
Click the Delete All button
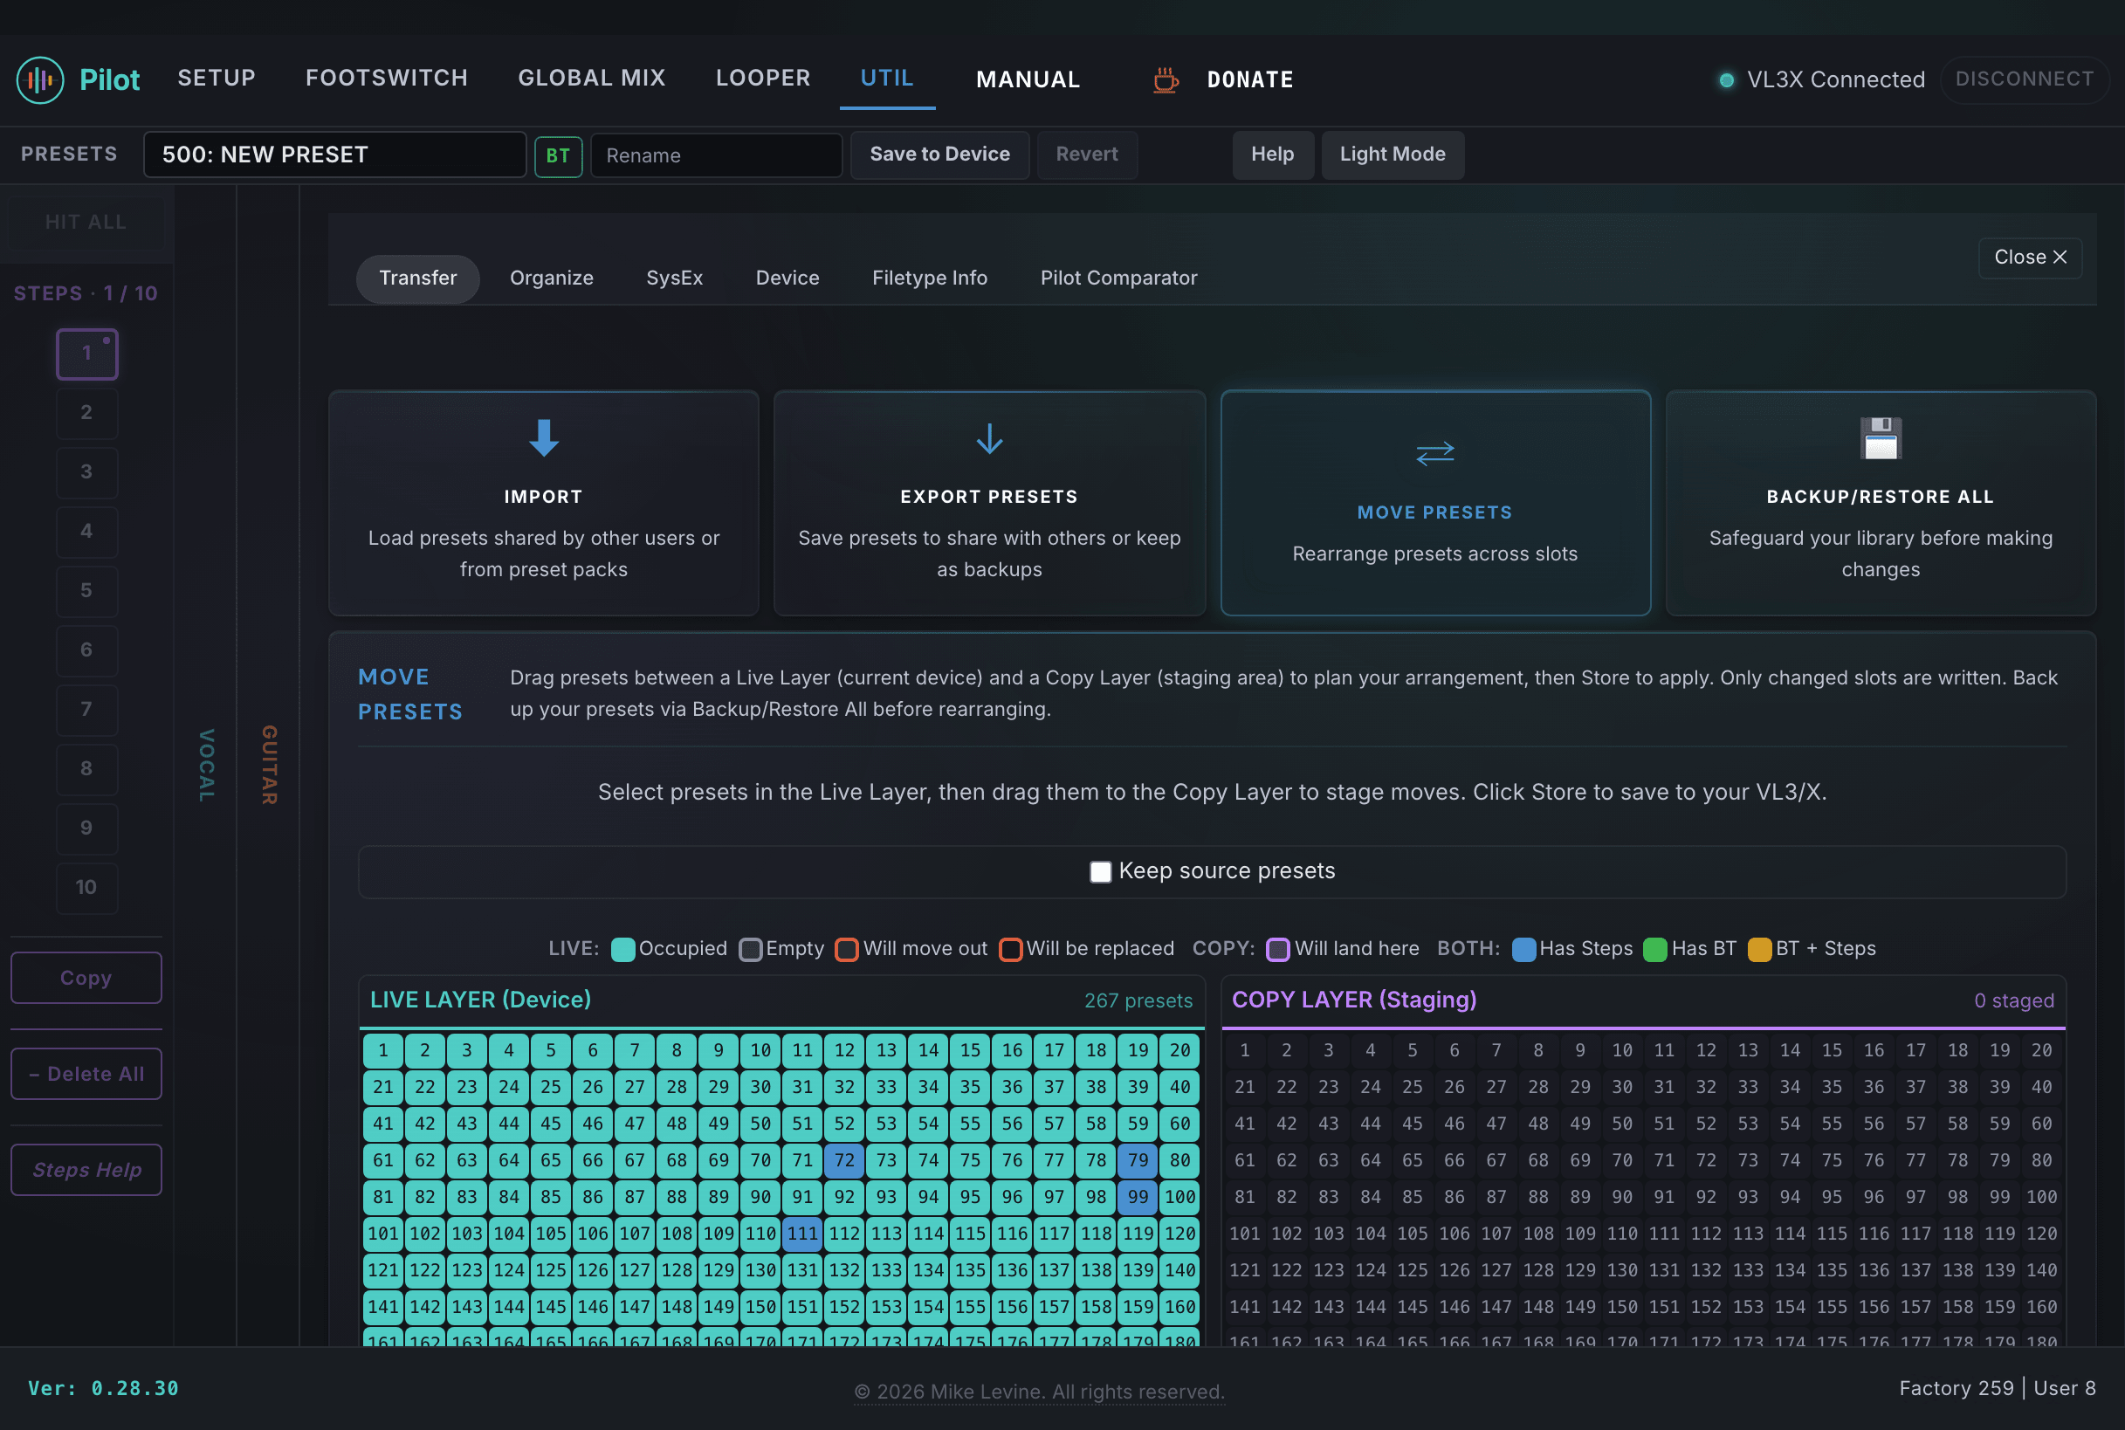[x=86, y=1074]
